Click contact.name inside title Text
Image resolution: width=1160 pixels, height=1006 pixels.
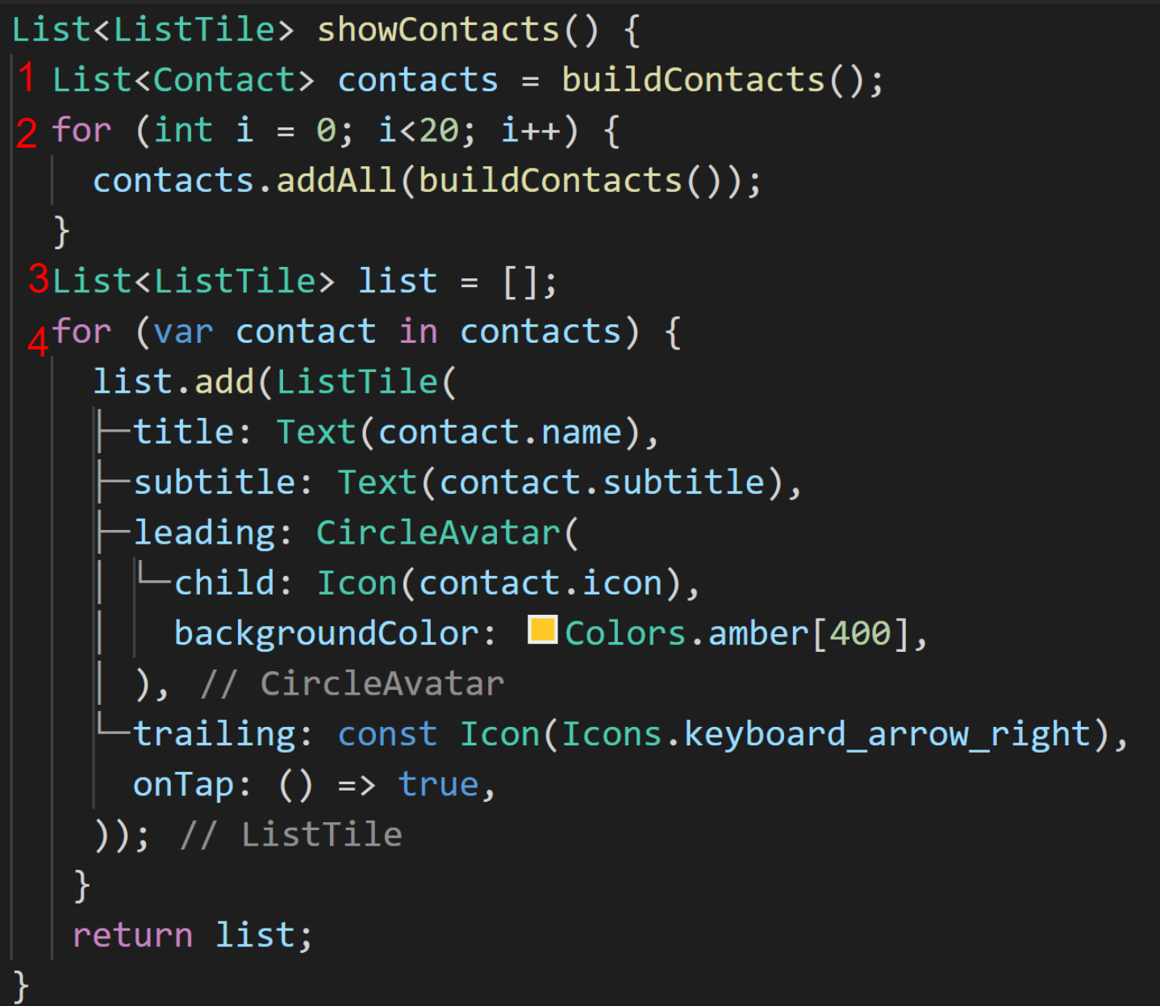tap(500, 432)
